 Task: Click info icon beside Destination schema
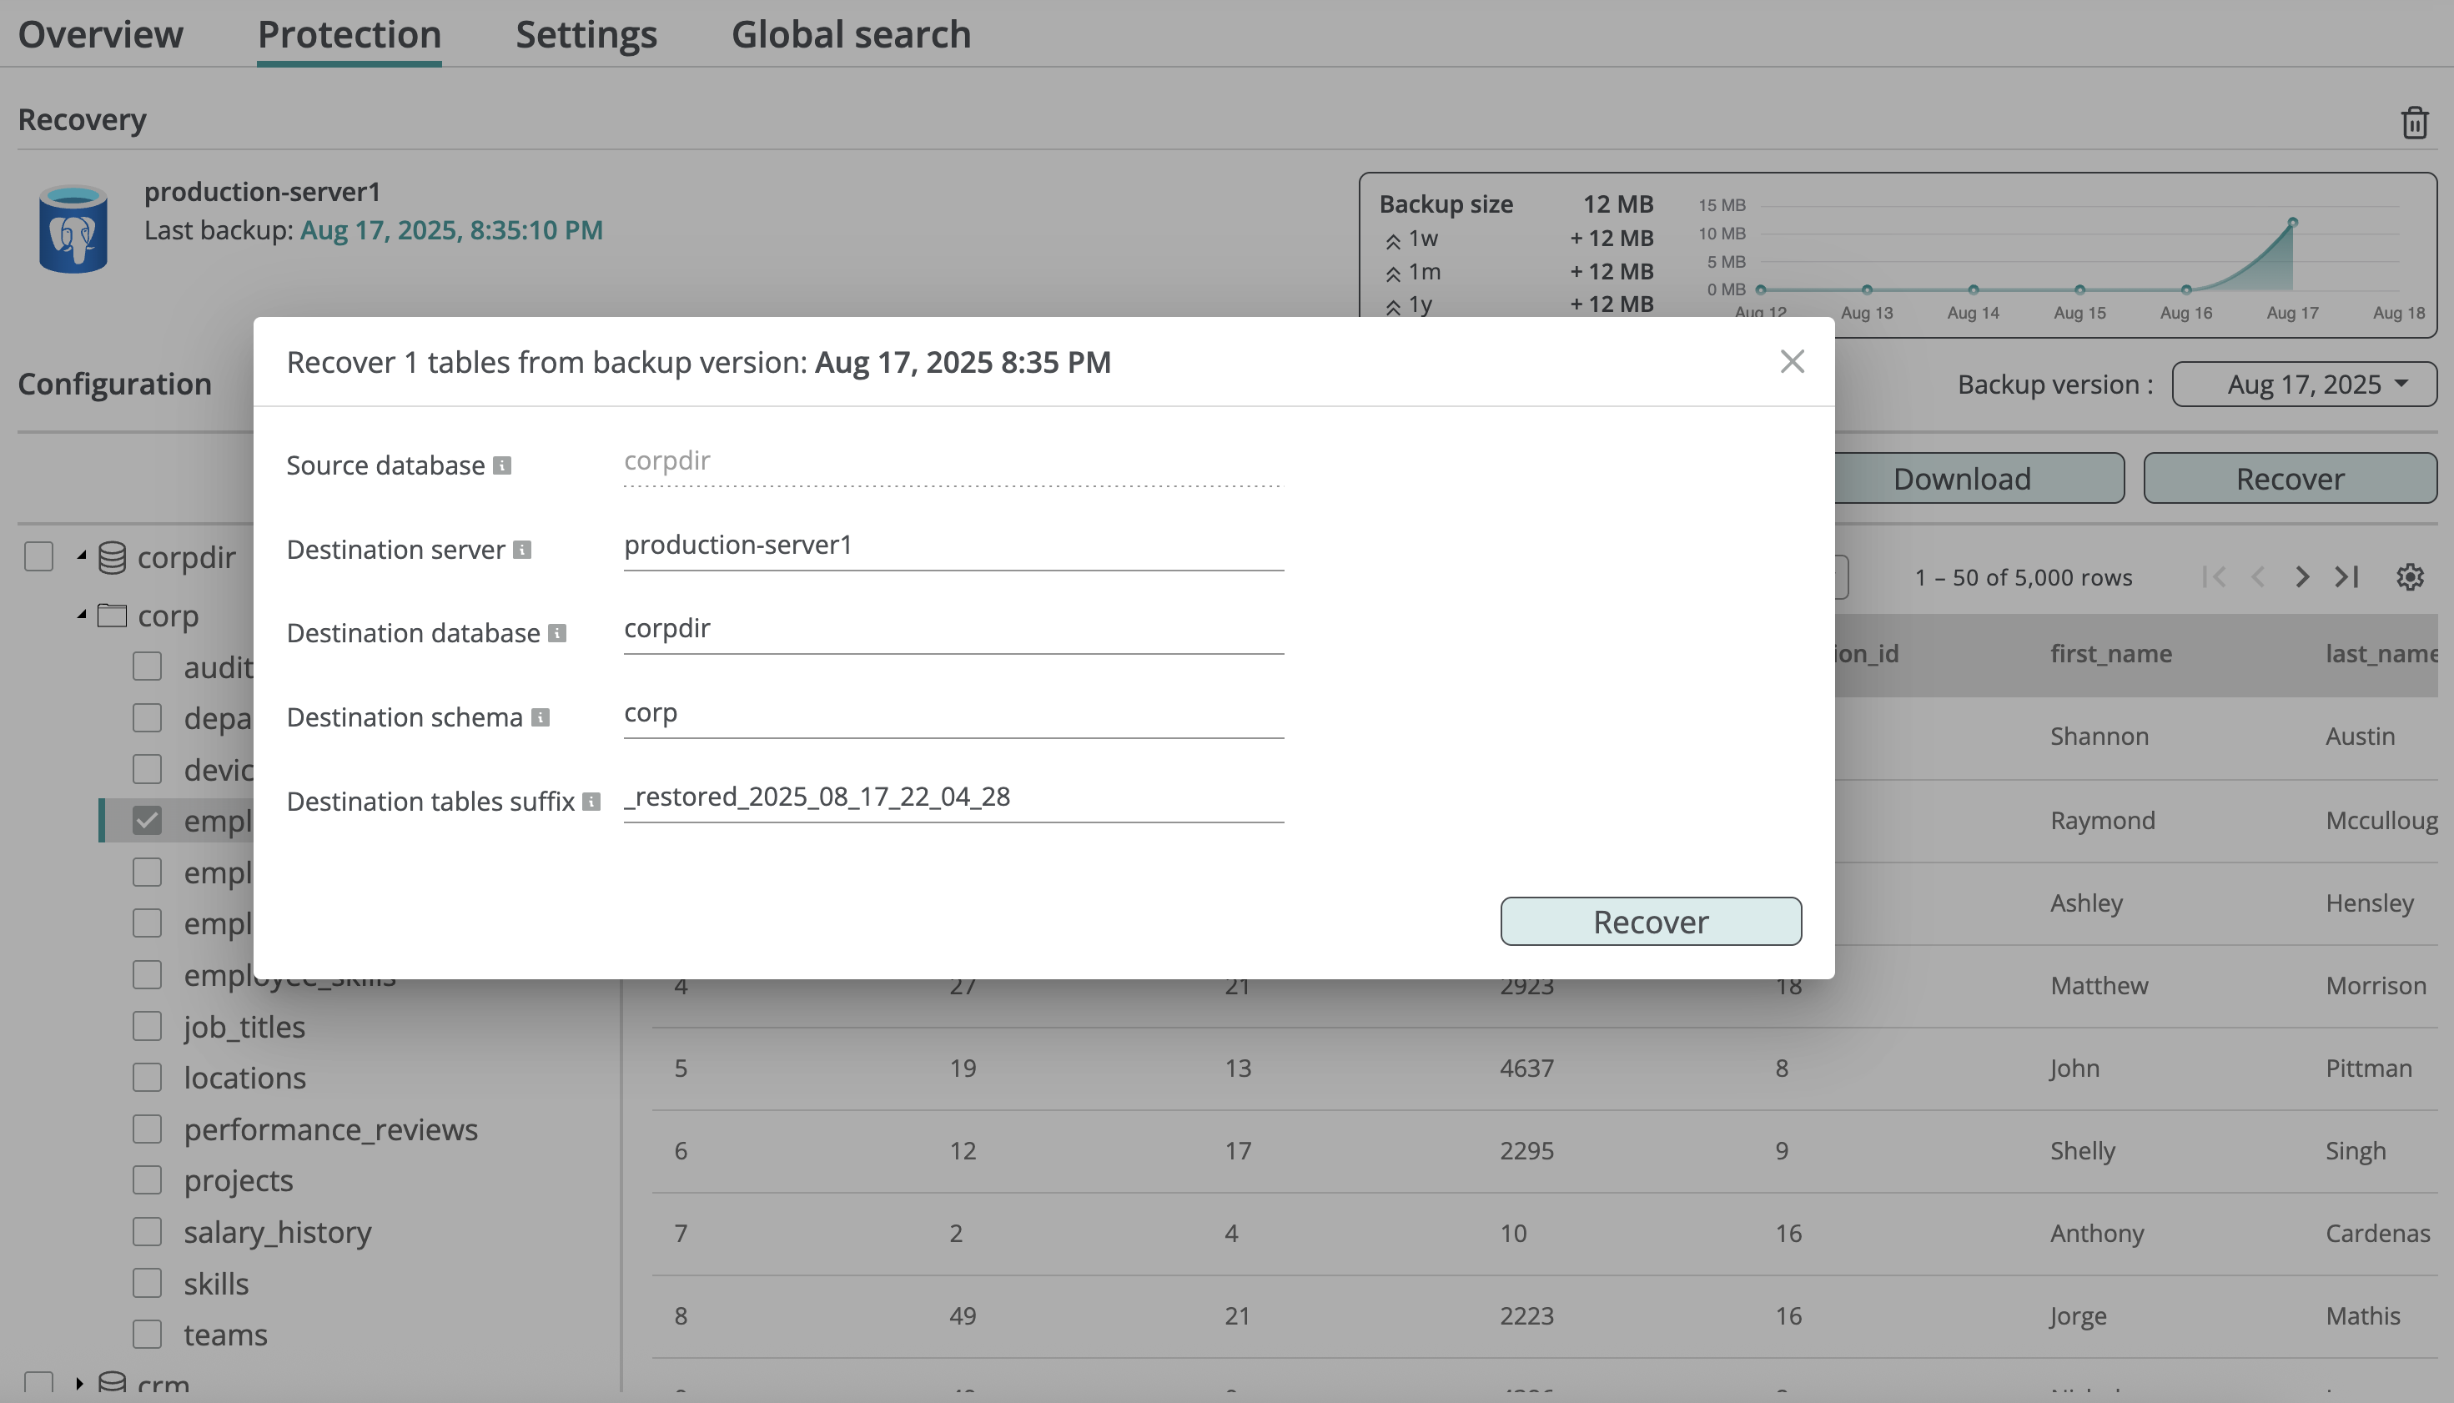click(x=541, y=717)
